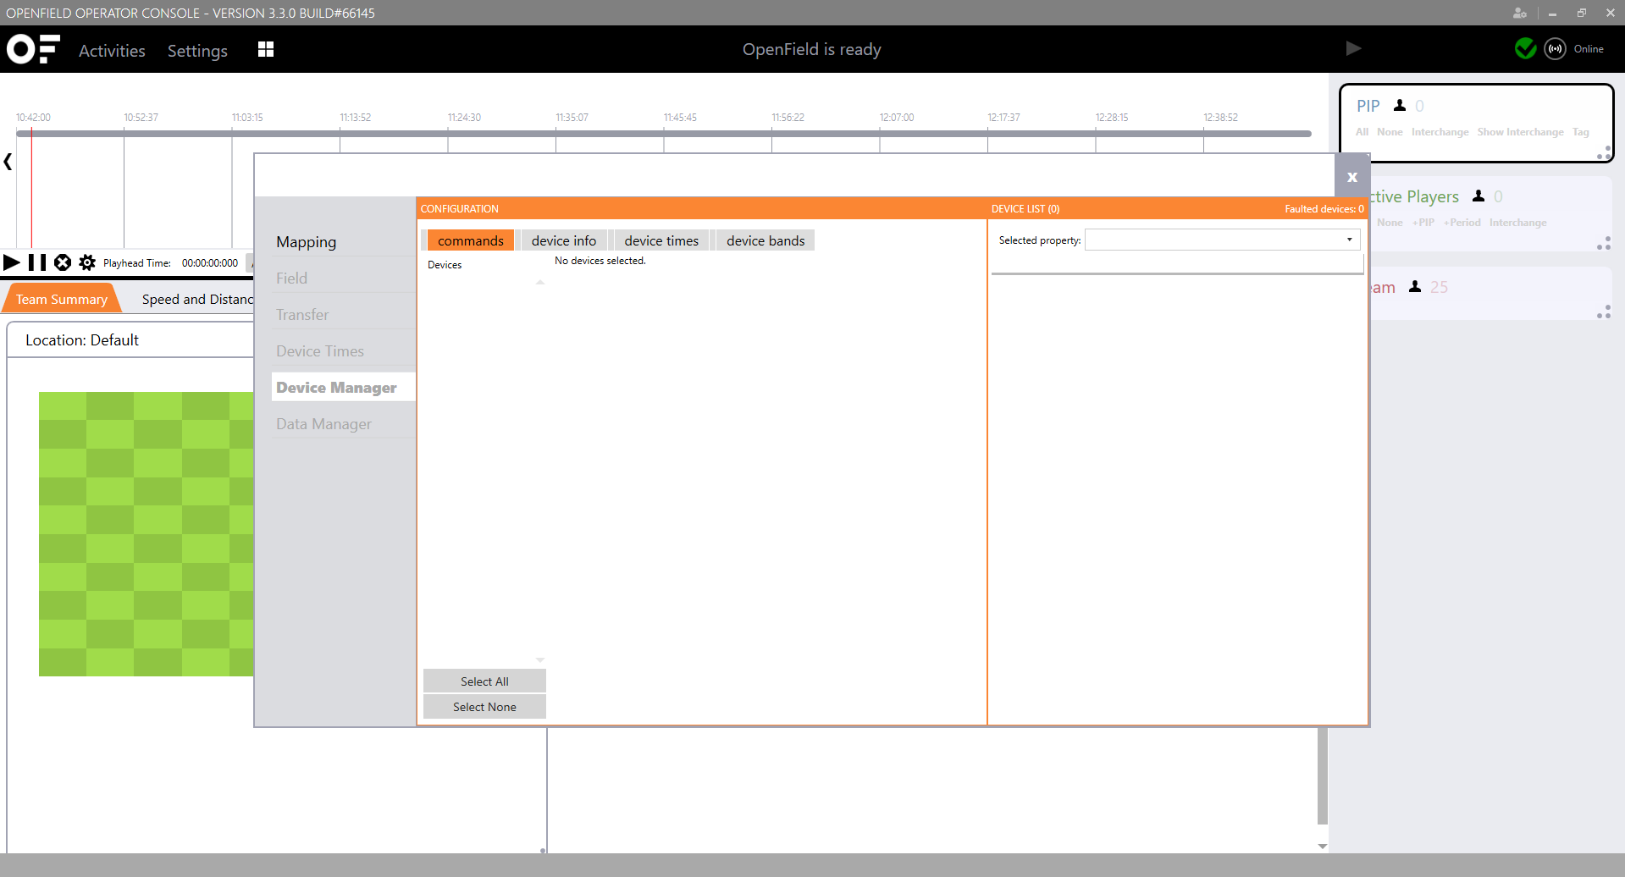Click the user account icon in title bar
Image resolution: width=1625 pixels, height=877 pixels.
(1520, 13)
